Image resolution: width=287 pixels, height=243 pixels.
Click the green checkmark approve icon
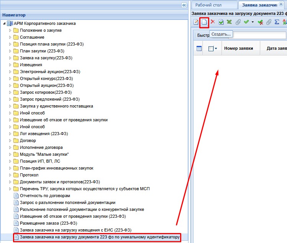click(246, 22)
